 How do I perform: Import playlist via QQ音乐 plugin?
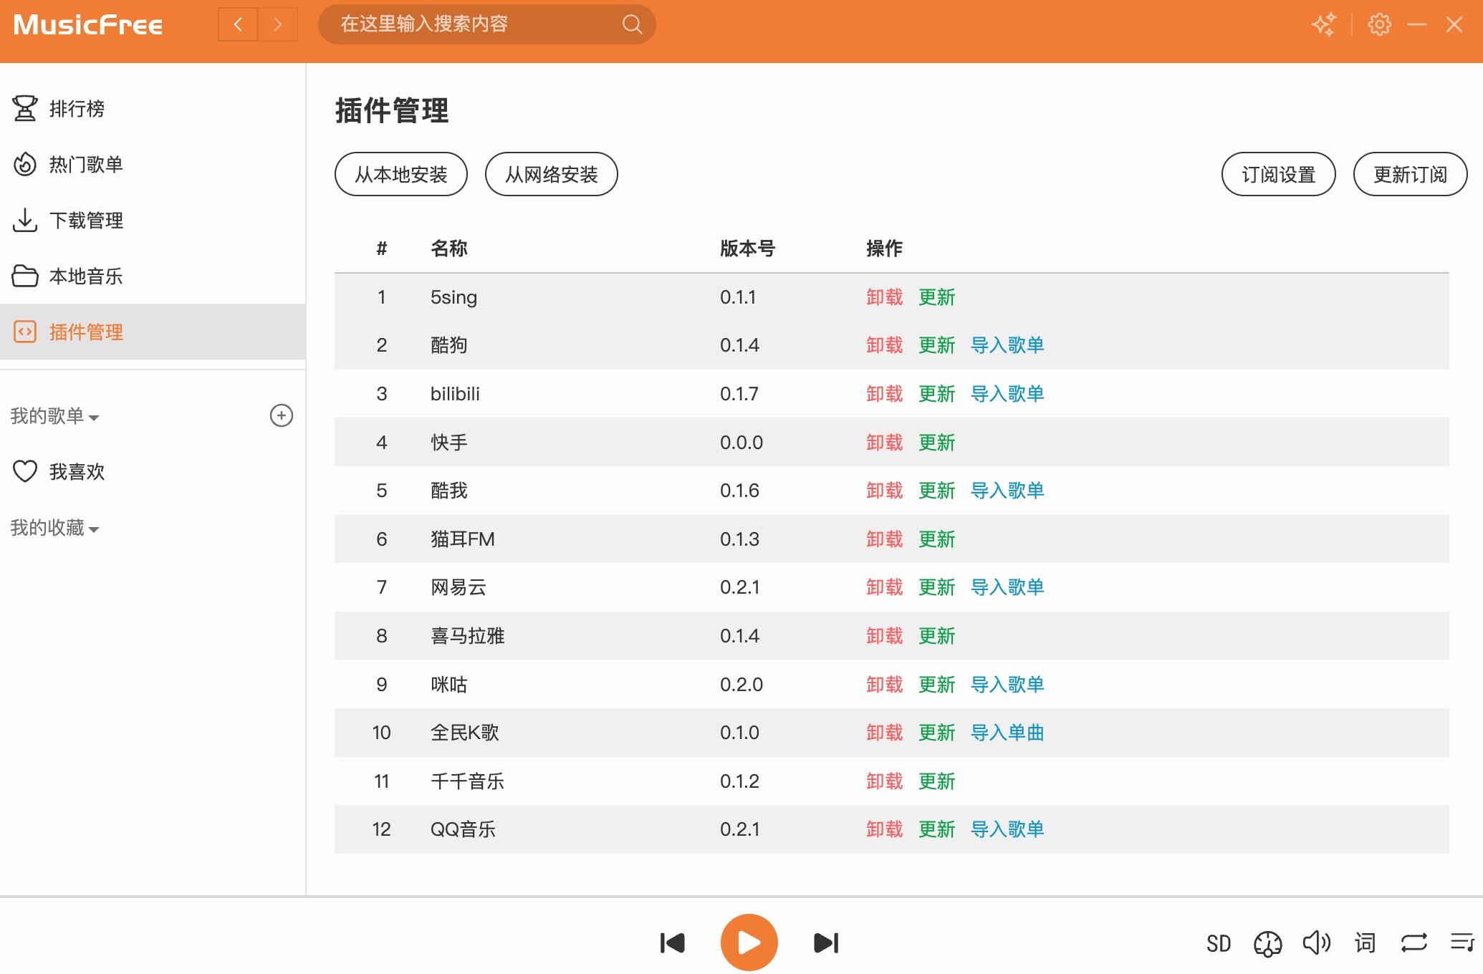point(1007,829)
